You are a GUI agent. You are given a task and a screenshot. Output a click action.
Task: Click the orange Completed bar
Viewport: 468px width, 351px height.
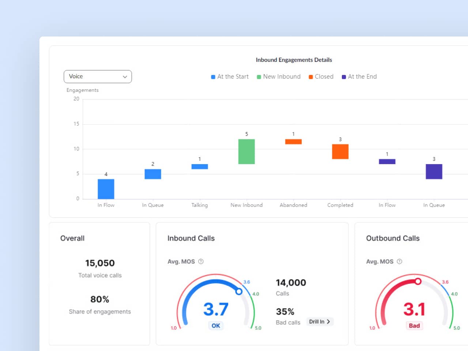point(340,151)
